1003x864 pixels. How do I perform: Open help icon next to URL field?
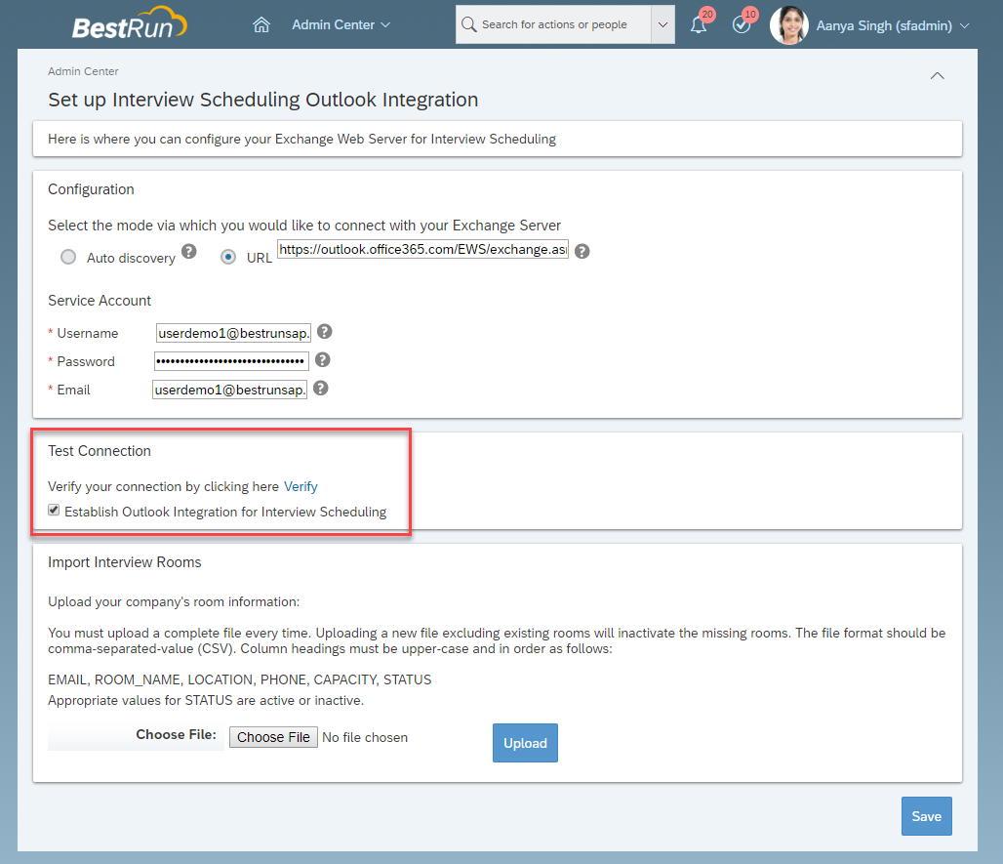[582, 251]
